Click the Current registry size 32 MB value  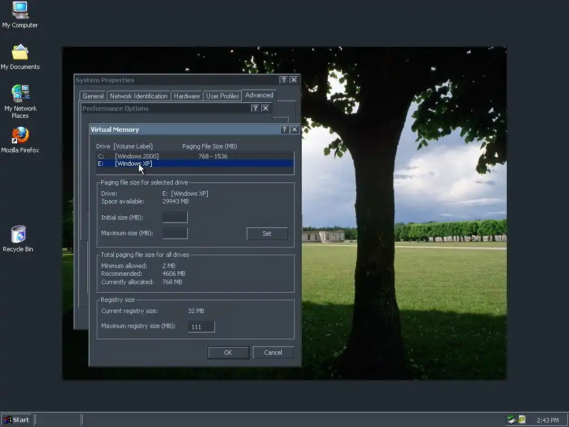[196, 311]
